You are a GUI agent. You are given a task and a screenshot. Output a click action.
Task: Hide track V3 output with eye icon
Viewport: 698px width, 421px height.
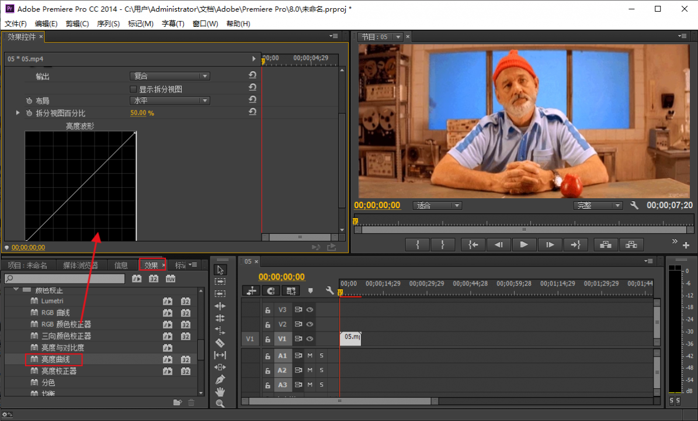(x=310, y=310)
